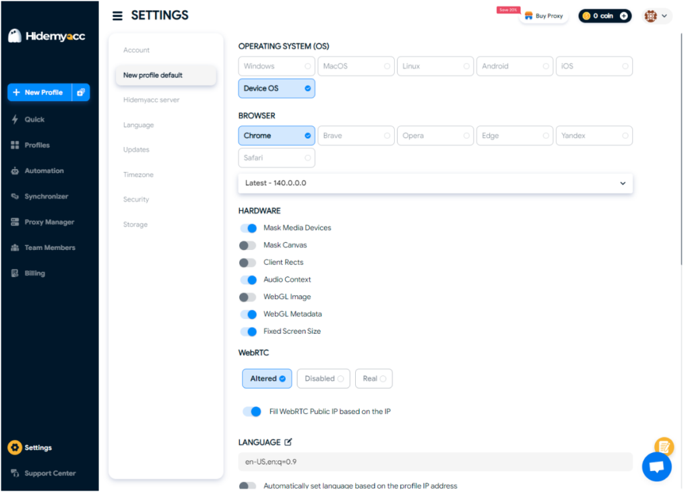This screenshot has height=492, width=690.
Task: Toggle the Fixed Screen Size switch
Action: (248, 332)
